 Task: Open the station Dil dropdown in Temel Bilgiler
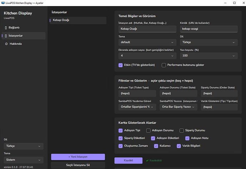coord(209,43)
